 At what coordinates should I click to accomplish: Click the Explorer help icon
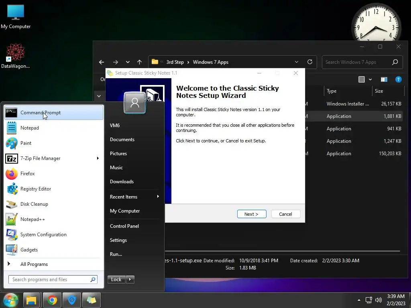pyautogui.click(x=399, y=79)
